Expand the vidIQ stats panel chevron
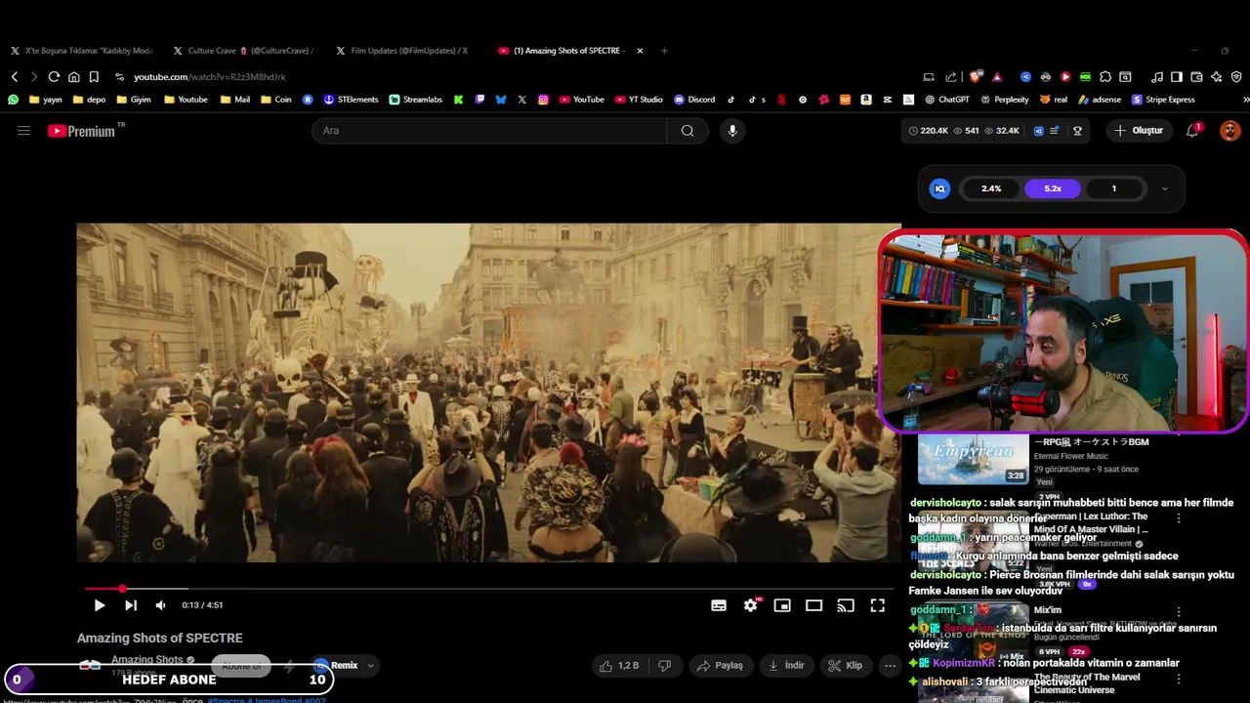The height and width of the screenshot is (703, 1250). click(1164, 188)
